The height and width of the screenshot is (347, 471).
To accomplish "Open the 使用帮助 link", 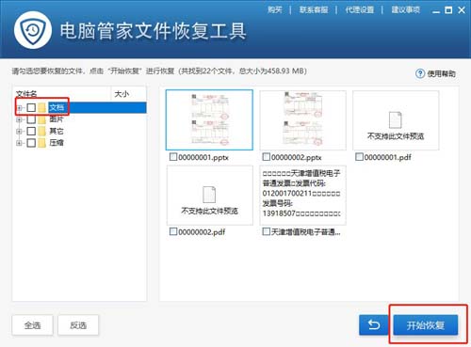I will coord(441,74).
